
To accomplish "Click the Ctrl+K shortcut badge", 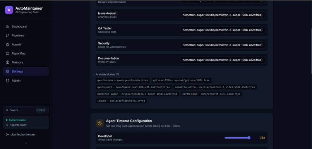I will pyautogui.click(x=41, y=110).
